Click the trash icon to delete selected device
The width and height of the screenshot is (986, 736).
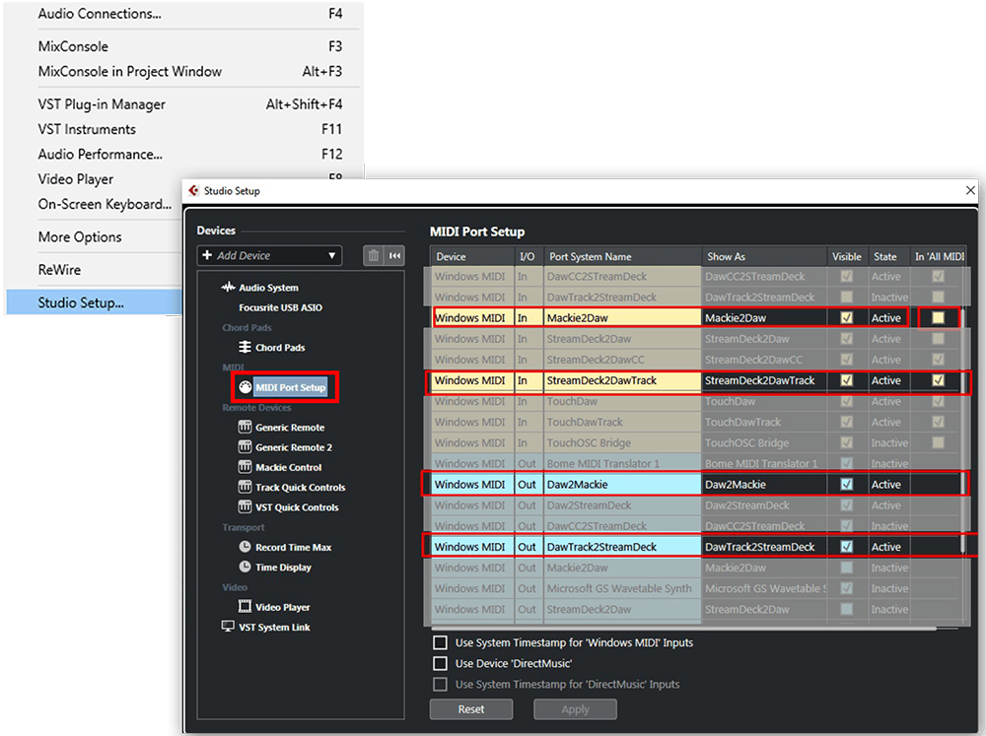click(x=376, y=255)
